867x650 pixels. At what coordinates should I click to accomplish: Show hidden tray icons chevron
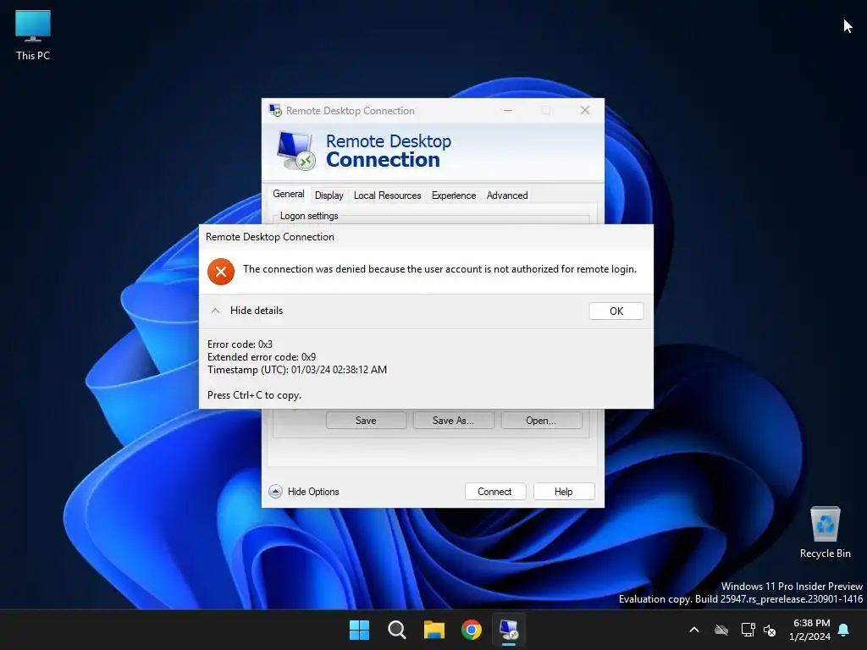(694, 630)
